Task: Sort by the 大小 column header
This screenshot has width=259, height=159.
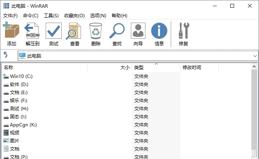Action: pos(110,68)
